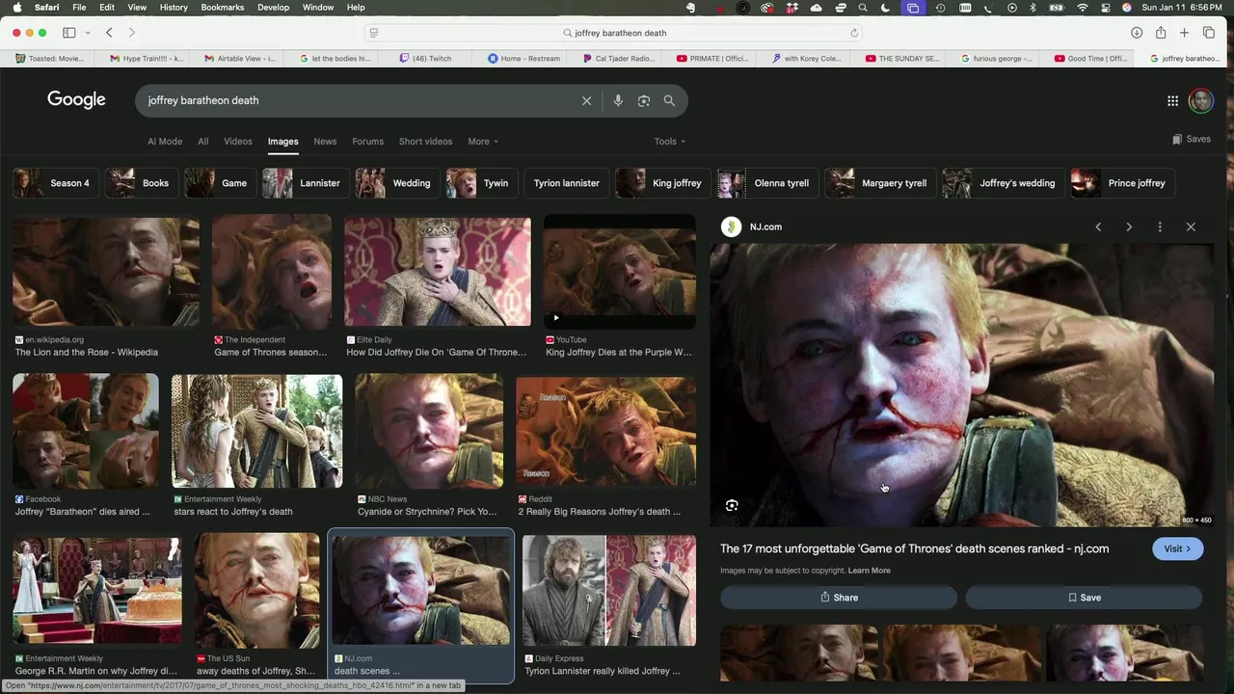Open Safari Develop menu
1234x694 pixels.
(x=273, y=8)
